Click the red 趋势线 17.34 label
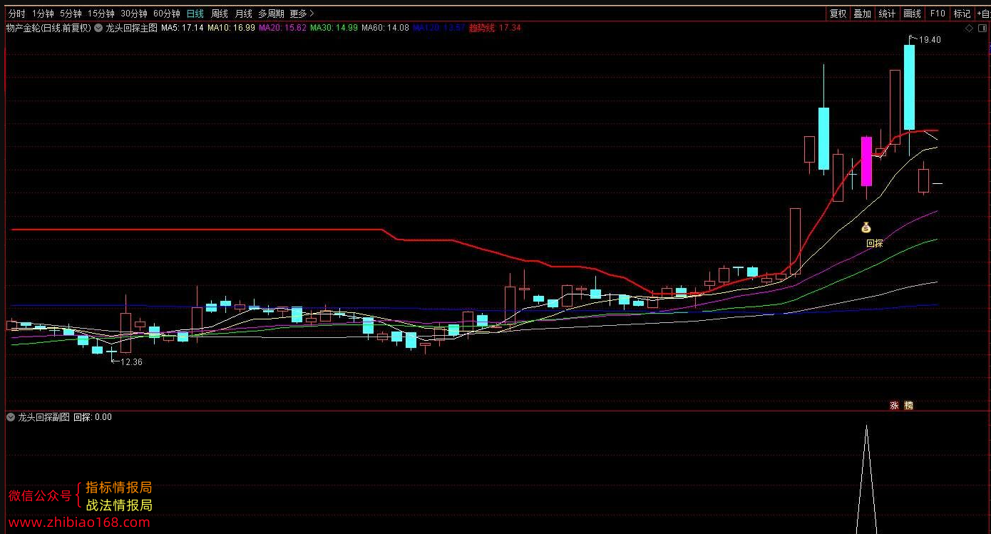The height and width of the screenshot is (534, 991). [495, 28]
